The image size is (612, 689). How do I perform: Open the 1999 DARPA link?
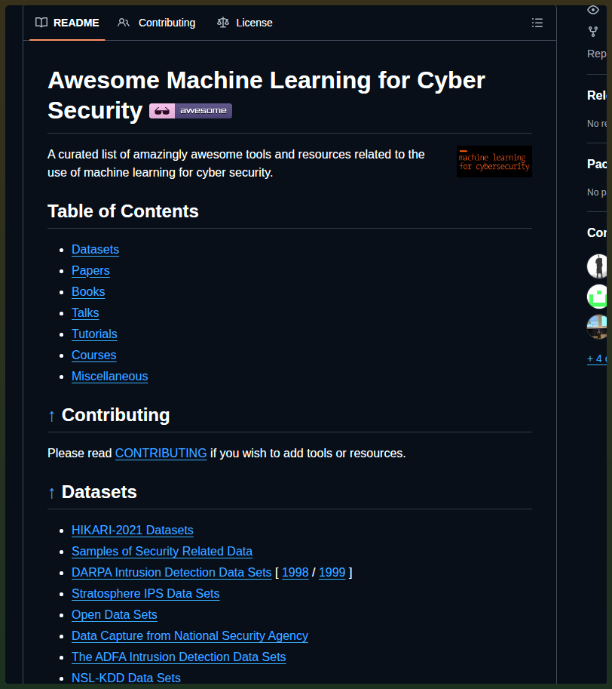[332, 573]
